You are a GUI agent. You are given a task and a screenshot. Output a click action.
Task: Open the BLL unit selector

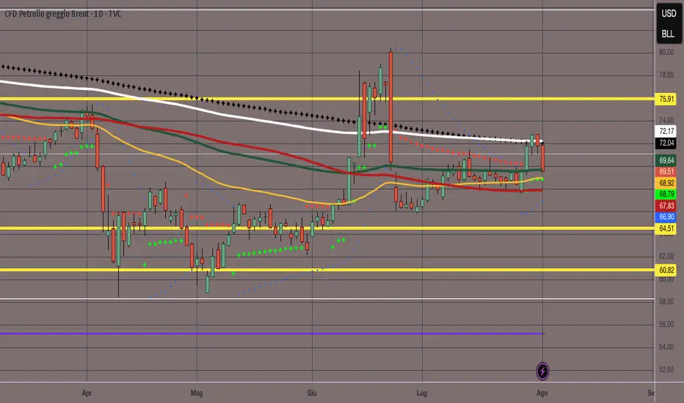[668, 34]
